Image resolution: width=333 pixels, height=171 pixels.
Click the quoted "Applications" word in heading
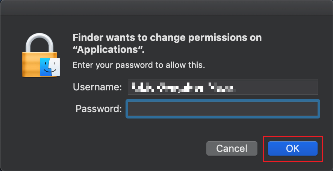click(x=109, y=49)
